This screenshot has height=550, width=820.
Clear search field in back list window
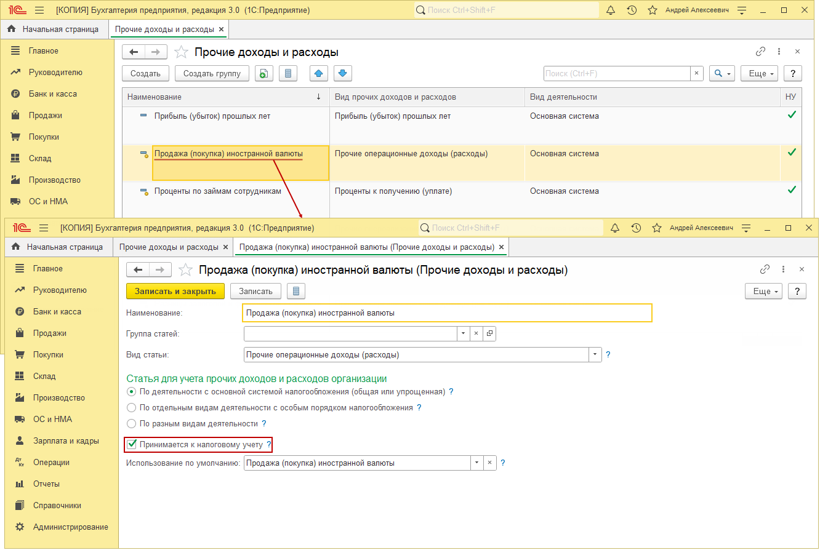click(x=696, y=73)
